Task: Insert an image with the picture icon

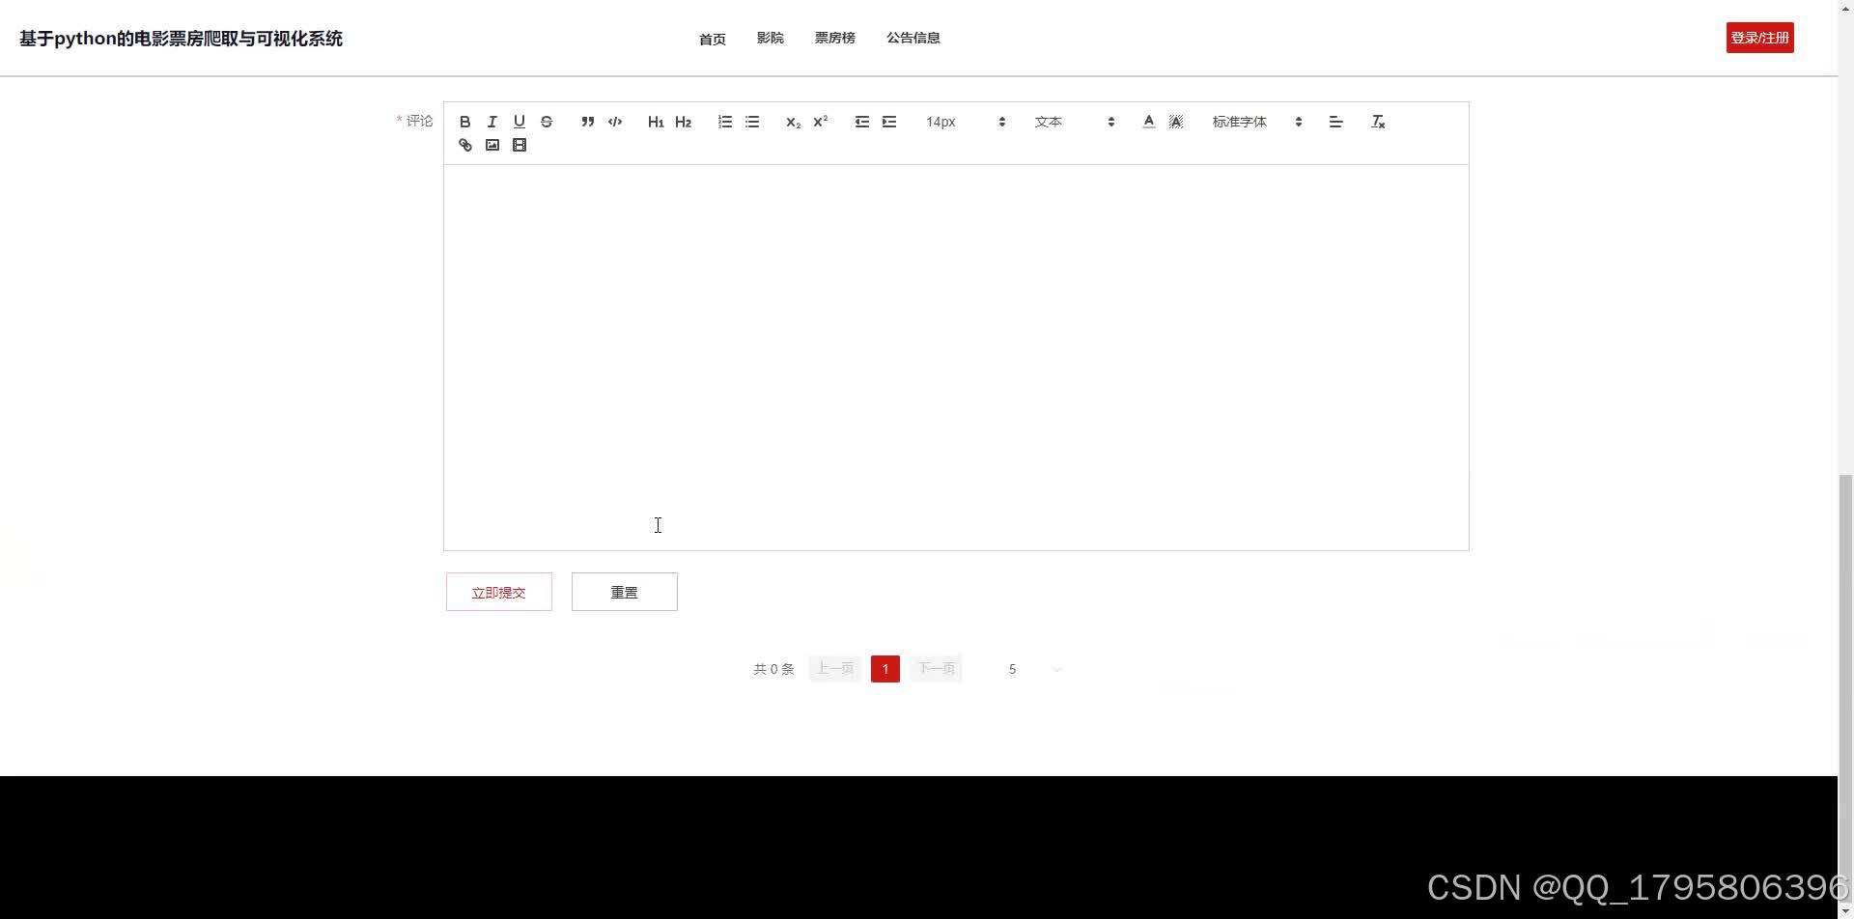Action: click(492, 145)
